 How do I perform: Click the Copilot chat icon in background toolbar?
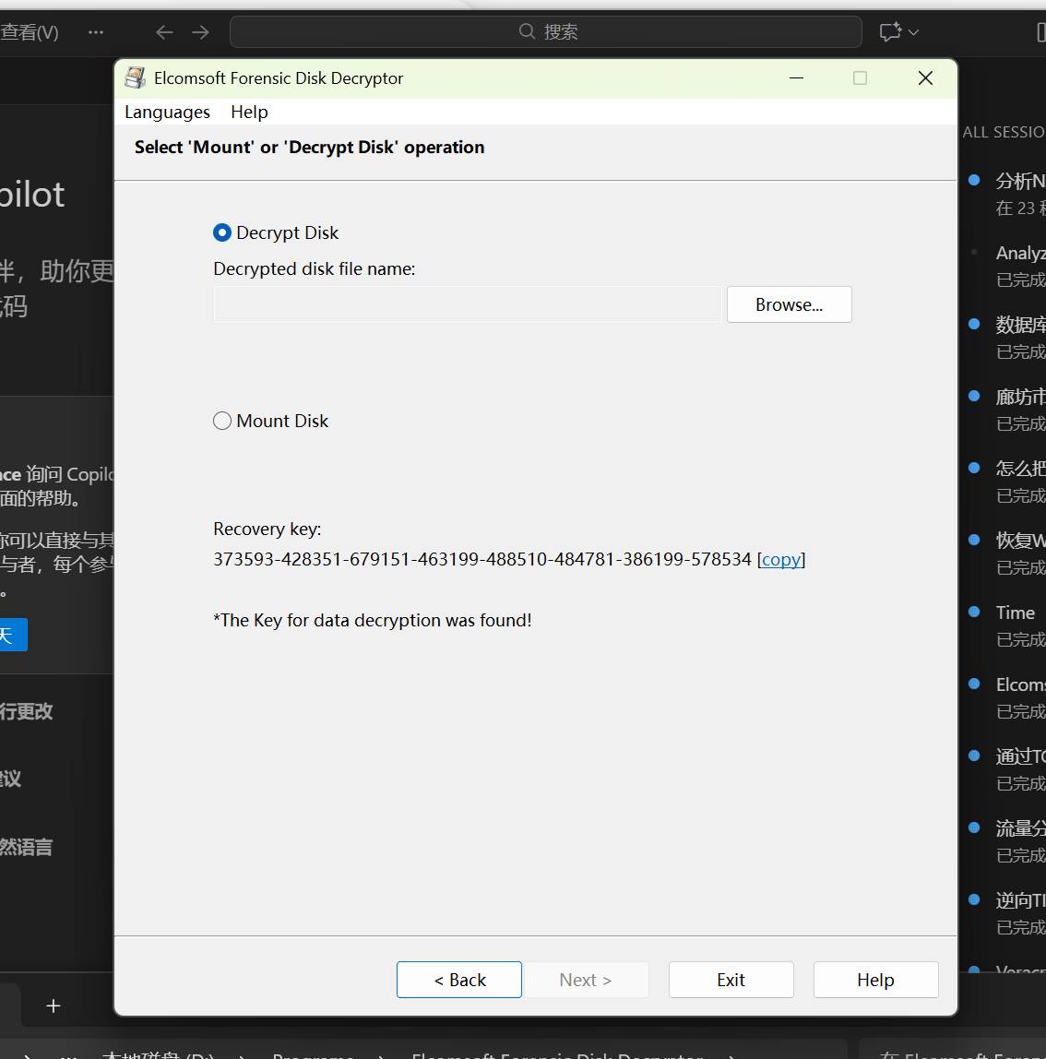tap(891, 31)
